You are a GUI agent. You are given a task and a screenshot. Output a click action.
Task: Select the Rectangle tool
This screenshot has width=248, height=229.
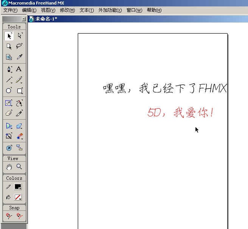coord(20,90)
